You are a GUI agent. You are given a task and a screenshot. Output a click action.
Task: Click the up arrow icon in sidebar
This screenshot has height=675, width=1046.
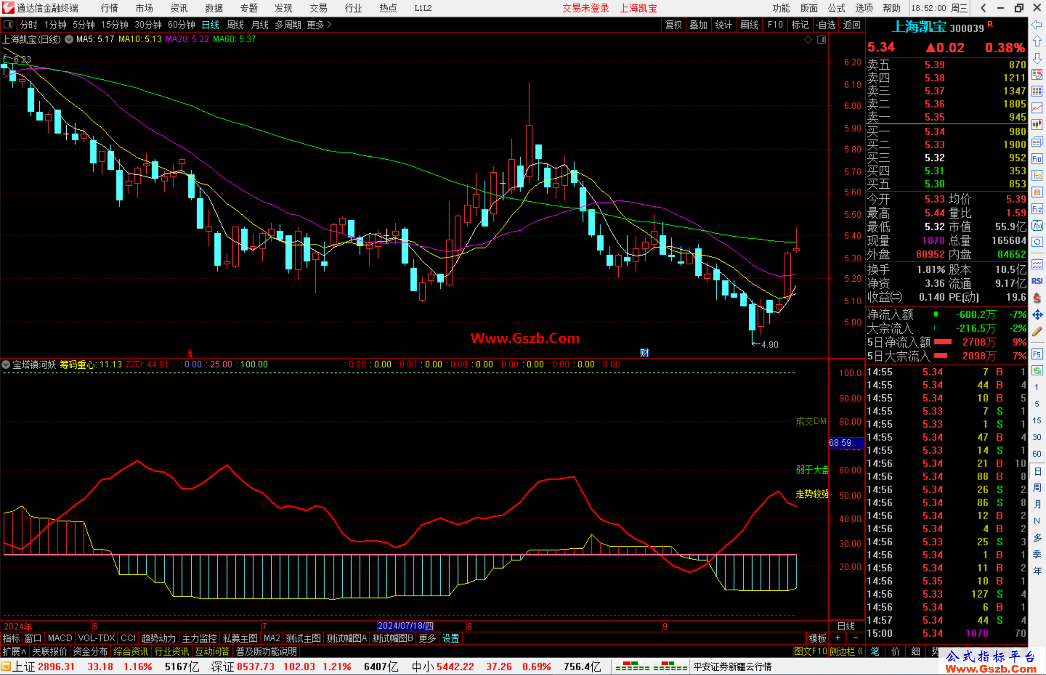(x=1037, y=42)
